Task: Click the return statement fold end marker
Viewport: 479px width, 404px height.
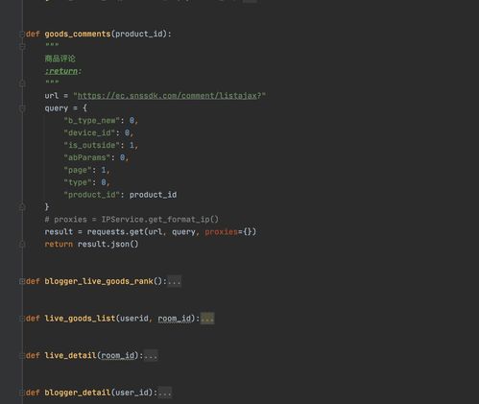Action: pyautogui.click(x=22, y=245)
